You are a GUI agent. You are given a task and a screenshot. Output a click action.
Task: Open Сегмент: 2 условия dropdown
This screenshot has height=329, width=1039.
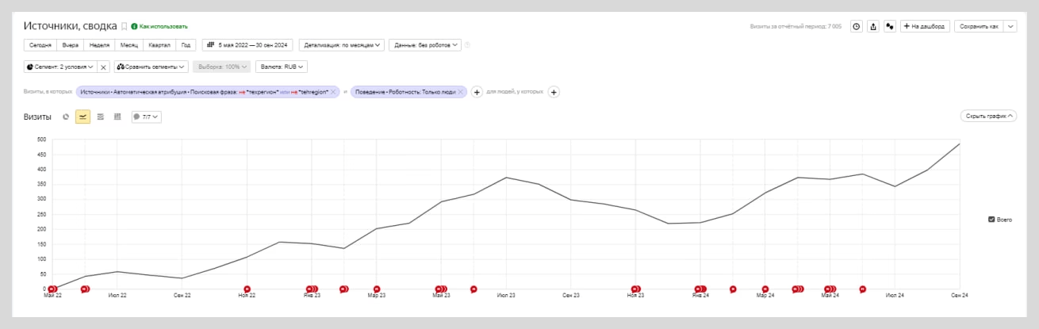point(60,67)
